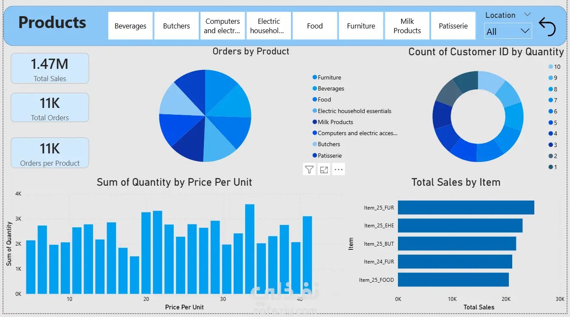The image size is (570, 317).
Task: Toggle the Milk Products slicer button
Action: tap(407, 26)
